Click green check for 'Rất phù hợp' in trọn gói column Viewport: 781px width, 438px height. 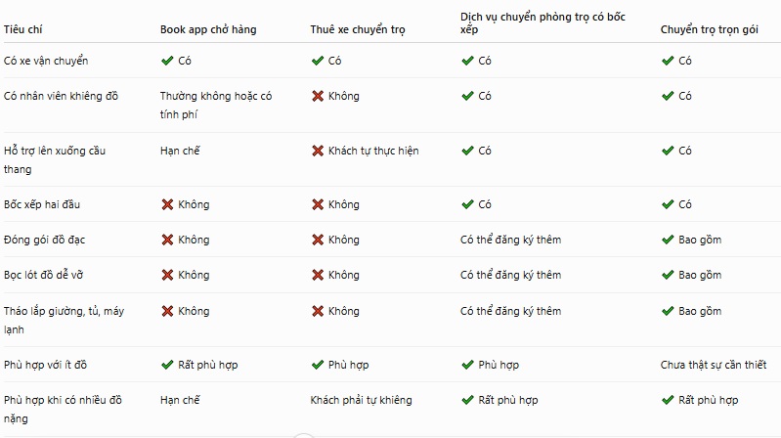(668, 400)
